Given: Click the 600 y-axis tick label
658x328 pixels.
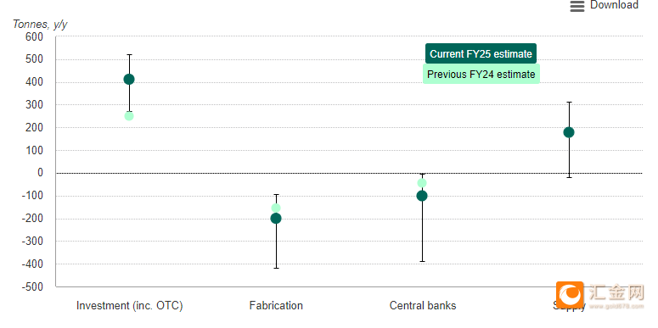Looking at the screenshot, I should pyautogui.click(x=35, y=36).
